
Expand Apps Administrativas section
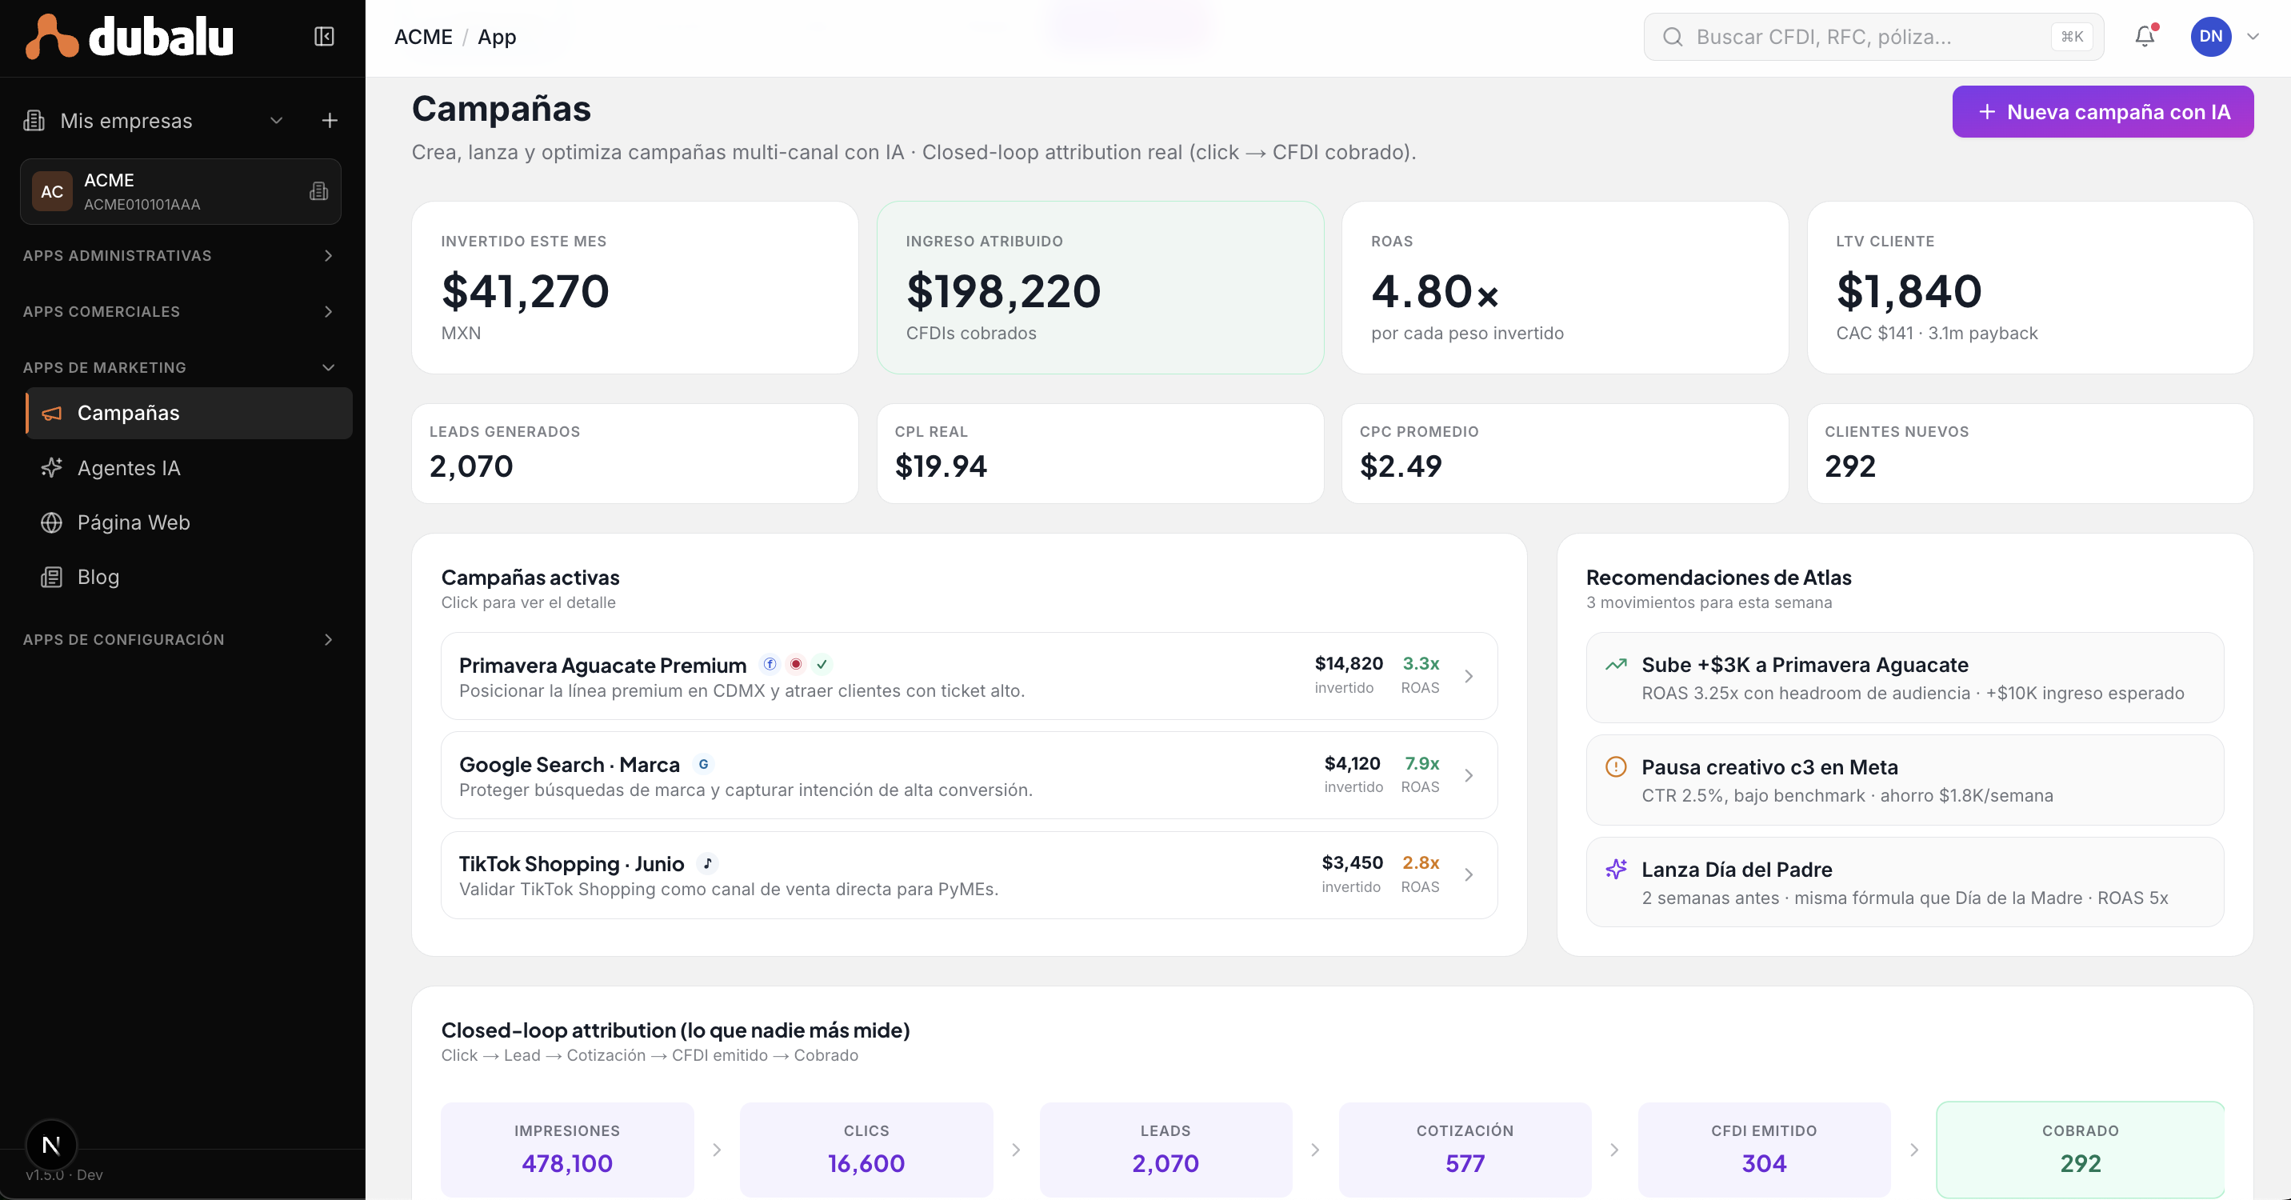(x=328, y=255)
